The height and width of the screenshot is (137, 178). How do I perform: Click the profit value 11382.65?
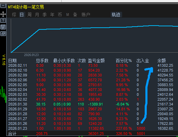tap(96, 128)
